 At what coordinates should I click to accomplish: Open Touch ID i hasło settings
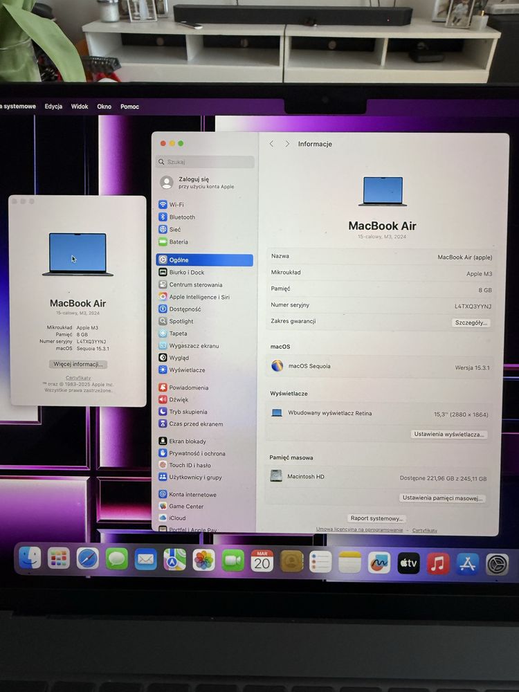[x=185, y=465]
